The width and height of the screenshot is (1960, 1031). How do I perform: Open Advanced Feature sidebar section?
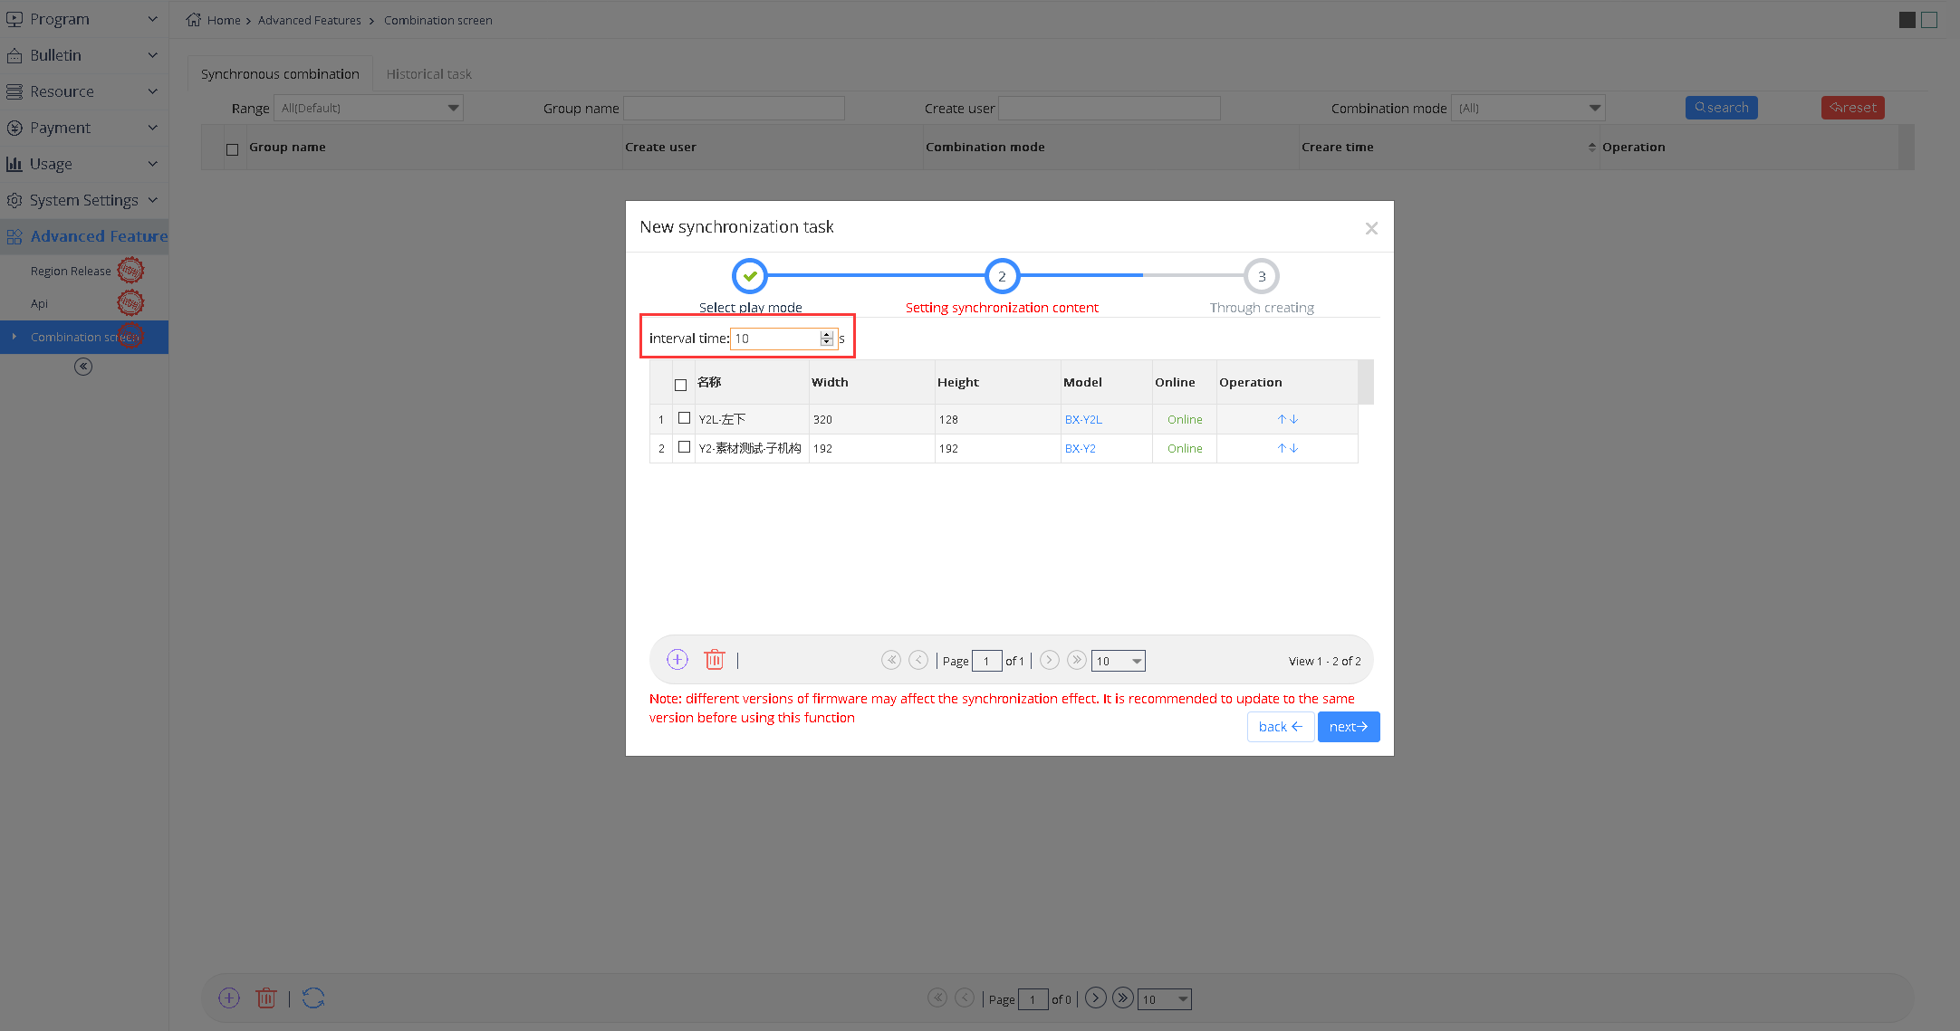[x=84, y=236]
